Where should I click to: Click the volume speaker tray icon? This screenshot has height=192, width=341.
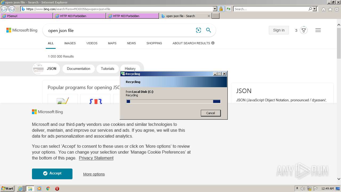click(303, 189)
